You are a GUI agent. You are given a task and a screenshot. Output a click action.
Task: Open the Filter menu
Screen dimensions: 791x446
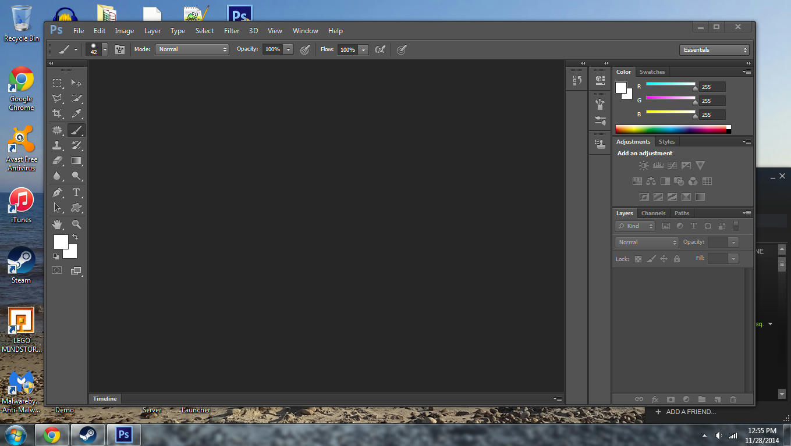[x=232, y=31]
